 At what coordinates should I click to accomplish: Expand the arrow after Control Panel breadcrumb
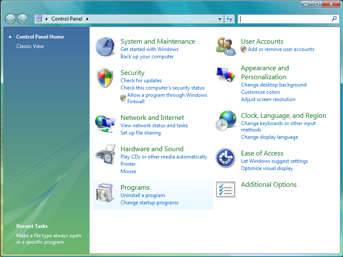click(87, 19)
